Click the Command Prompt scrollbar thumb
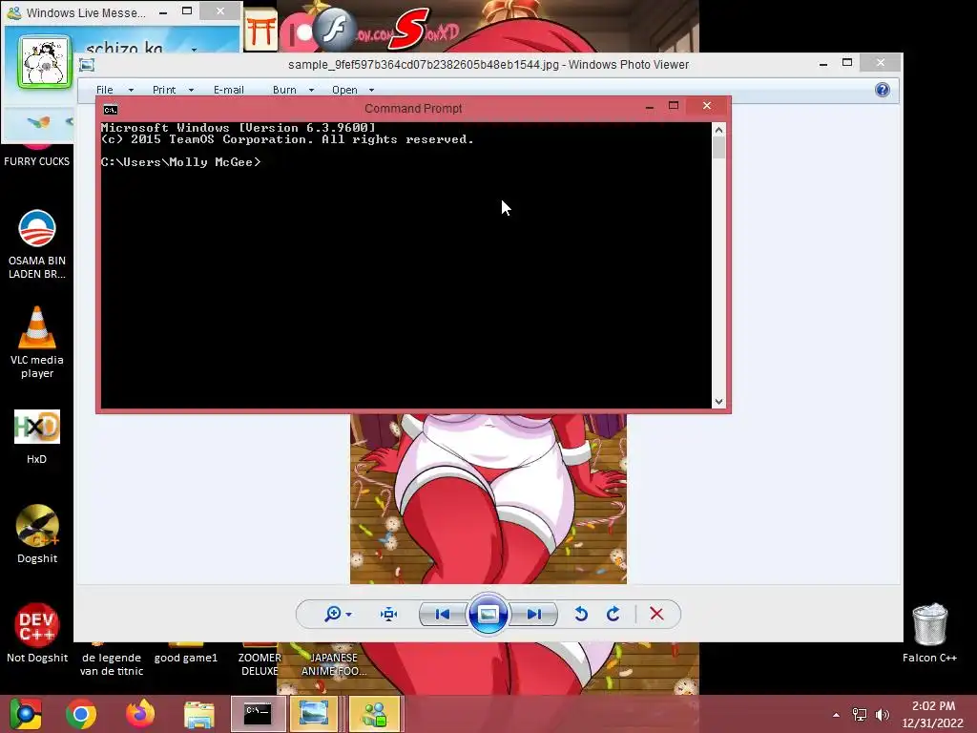This screenshot has width=977, height=733. (x=719, y=148)
